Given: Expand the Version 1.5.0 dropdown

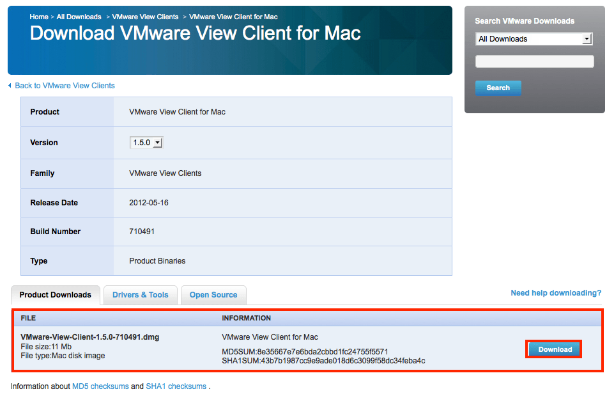Looking at the screenshot, I should (x=146, y=143).
